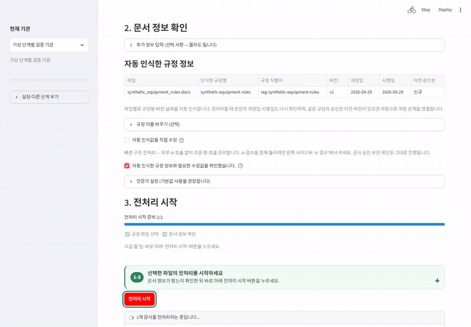This screenshot has width=471, height=327.
Task: Click the 전처리 시작 red button
Action: 139,299
